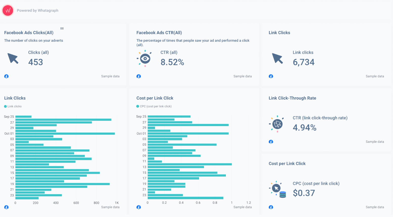Click Sample data on Cost per Link Click metric widget
393x217 pixels.
(375, 207)
